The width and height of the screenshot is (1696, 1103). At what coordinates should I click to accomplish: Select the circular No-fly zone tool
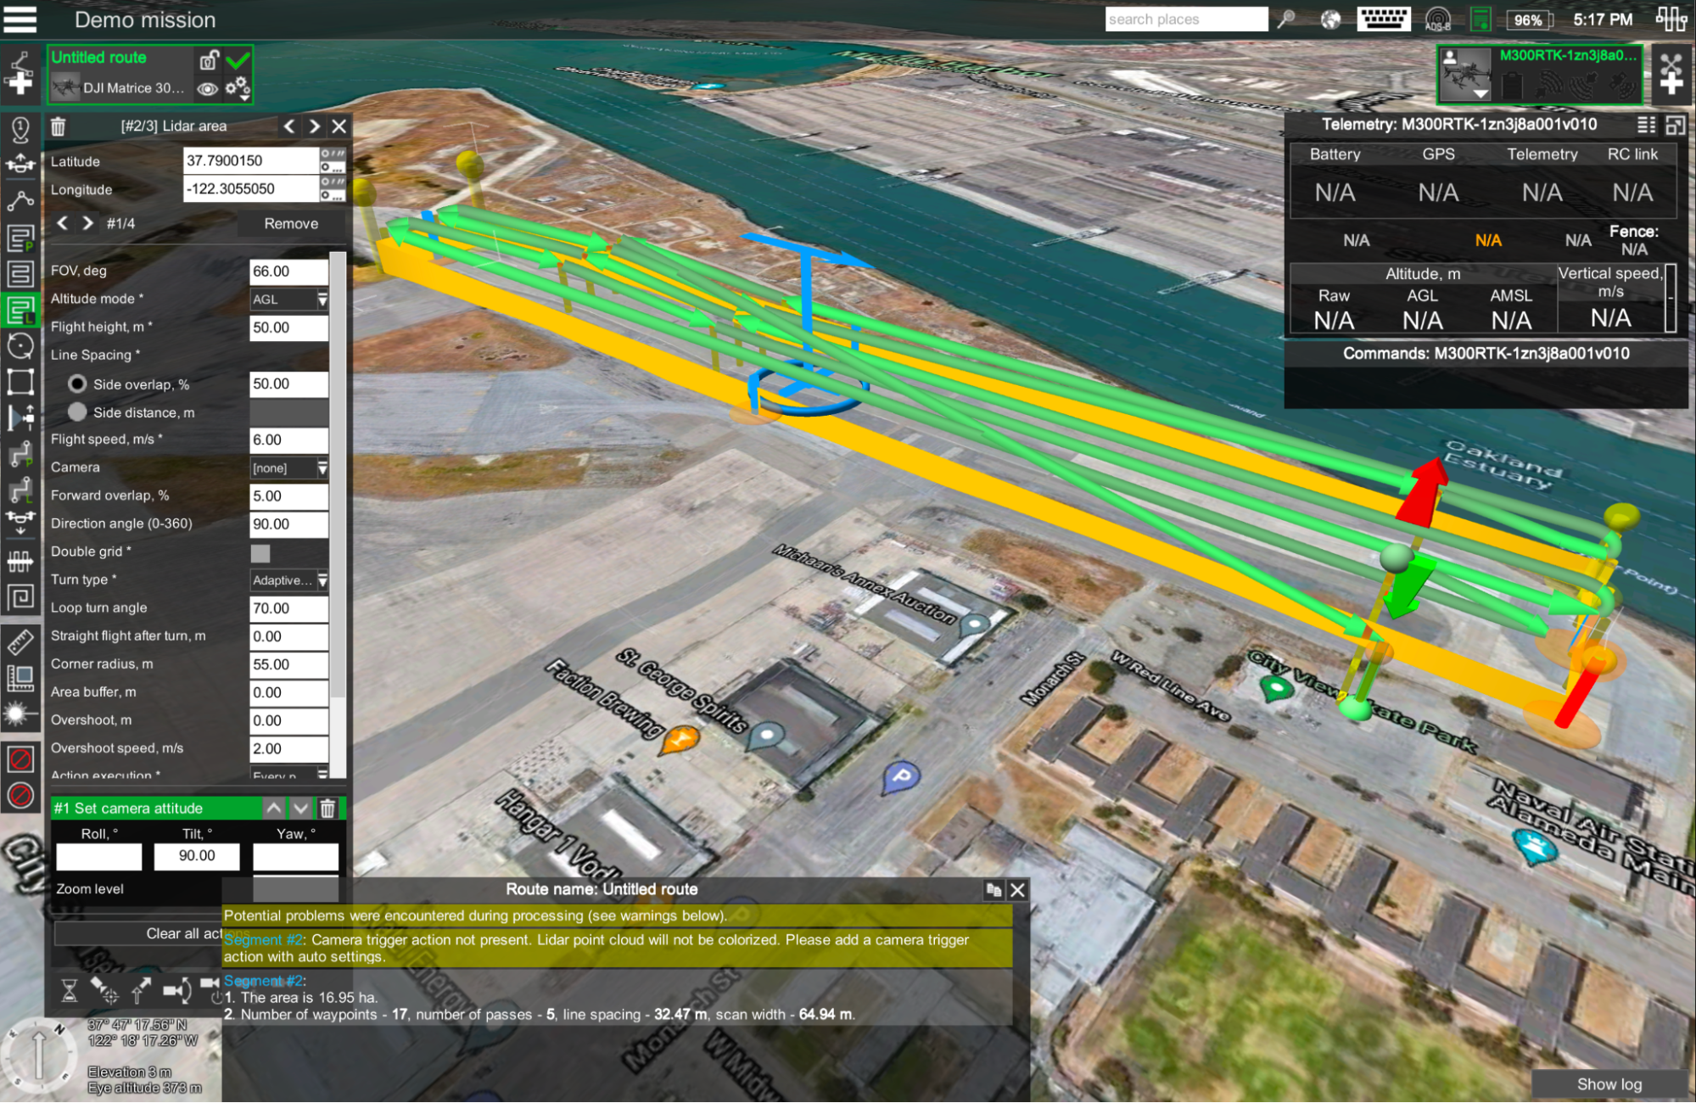coord(20,795)
